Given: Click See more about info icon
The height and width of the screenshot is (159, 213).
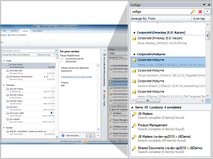Looking at the screenshot, I should (63, 135).
